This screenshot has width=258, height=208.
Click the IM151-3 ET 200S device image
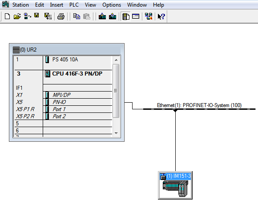[x=175, y=188]
